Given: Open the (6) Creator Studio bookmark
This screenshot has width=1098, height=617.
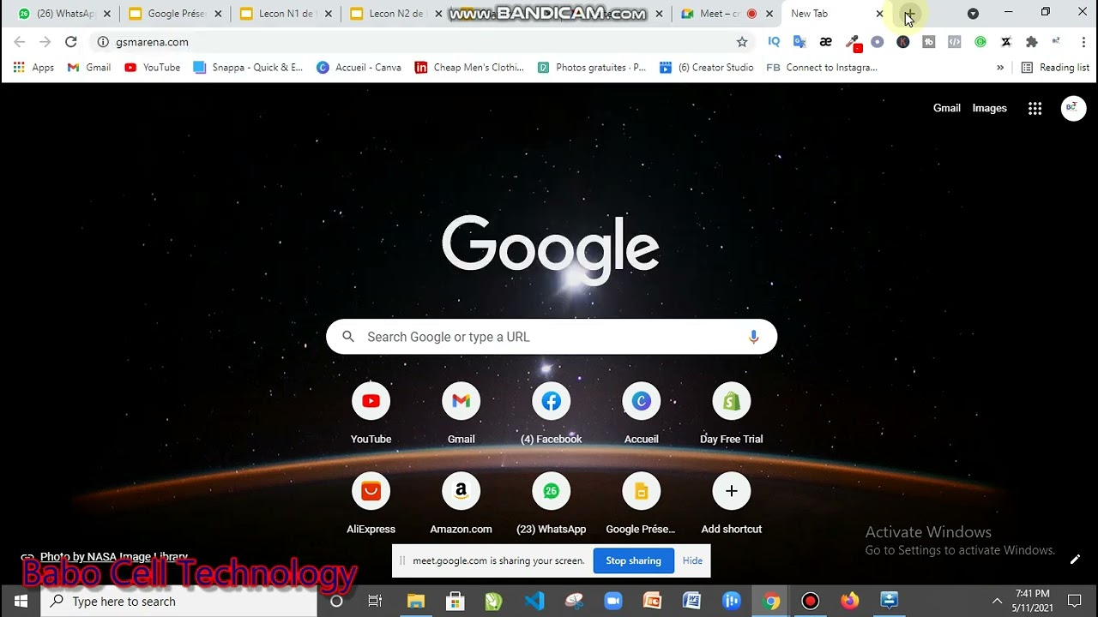Looking at the screenshot, I should pyautogui.click(x=707, y=68).
